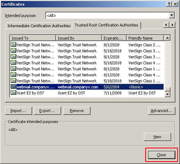Click the title bar help question mark

[x=169, y=4]
